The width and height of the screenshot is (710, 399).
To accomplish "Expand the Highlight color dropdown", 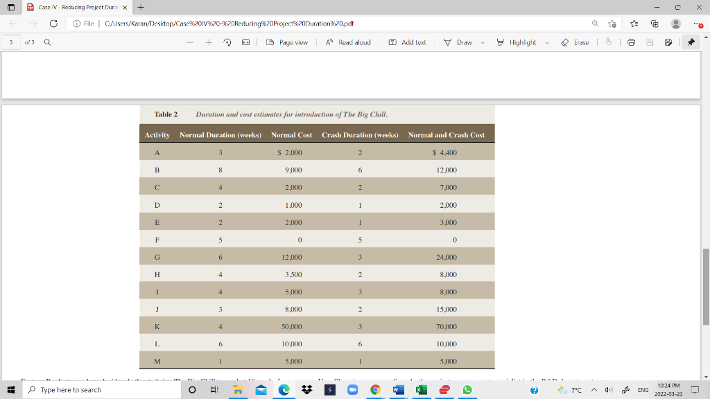I will click(x=547, y=42).
